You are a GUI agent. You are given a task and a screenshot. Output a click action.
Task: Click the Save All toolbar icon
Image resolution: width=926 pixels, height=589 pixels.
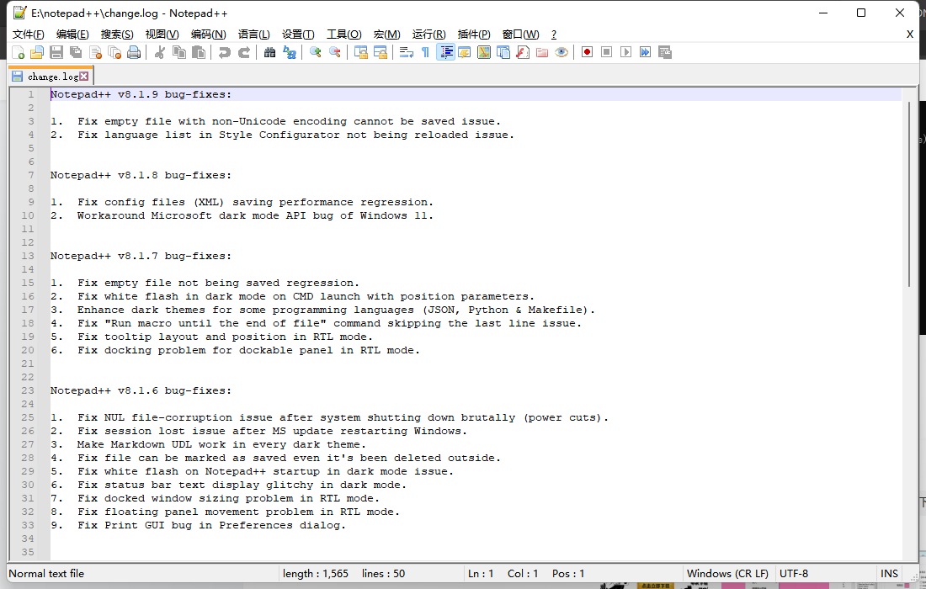click(76, 52)
